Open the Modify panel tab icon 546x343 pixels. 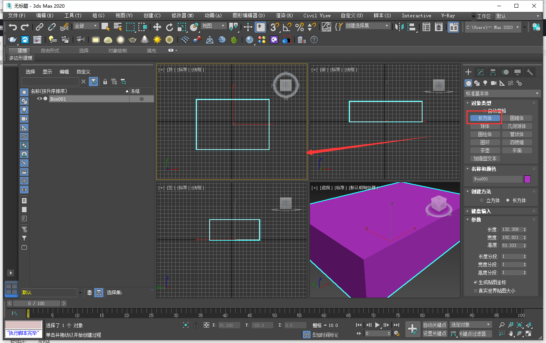click(x=481, y=72)
